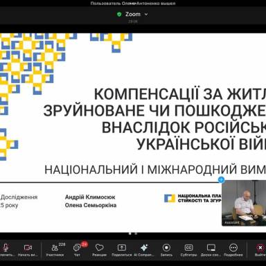Click the blue plus icon above speaker video
The width and height of the screenshot is (266, 266).
click(221, 179)
